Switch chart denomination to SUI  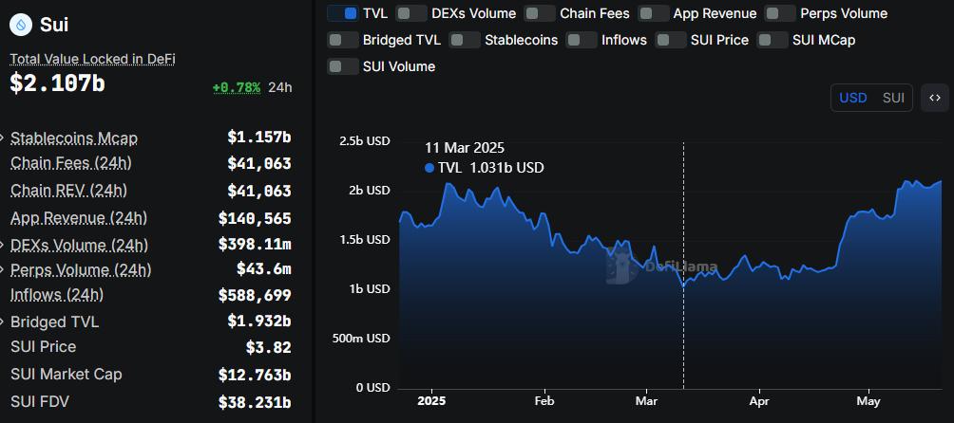click(893, 98)
